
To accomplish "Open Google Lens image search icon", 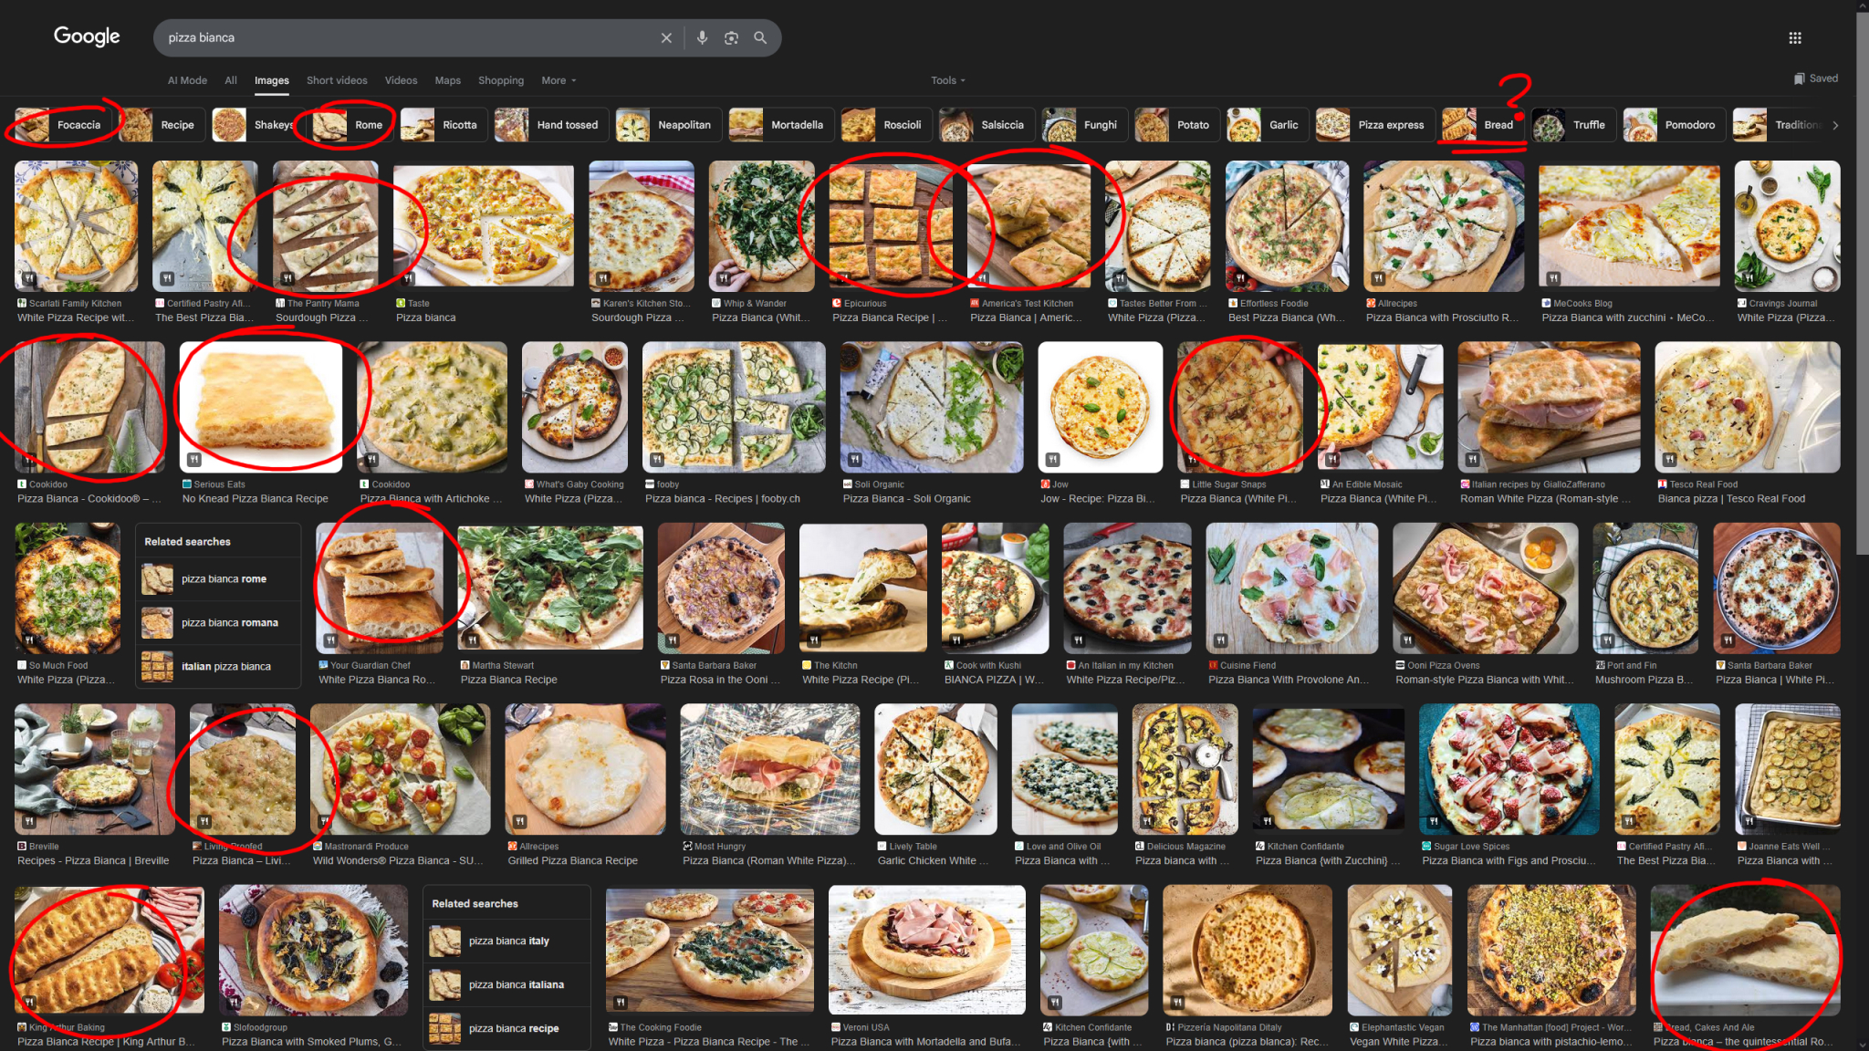I will [x=731, y=37].
